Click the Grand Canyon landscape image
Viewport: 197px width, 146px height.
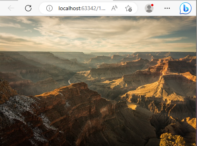tap(98, 81)
